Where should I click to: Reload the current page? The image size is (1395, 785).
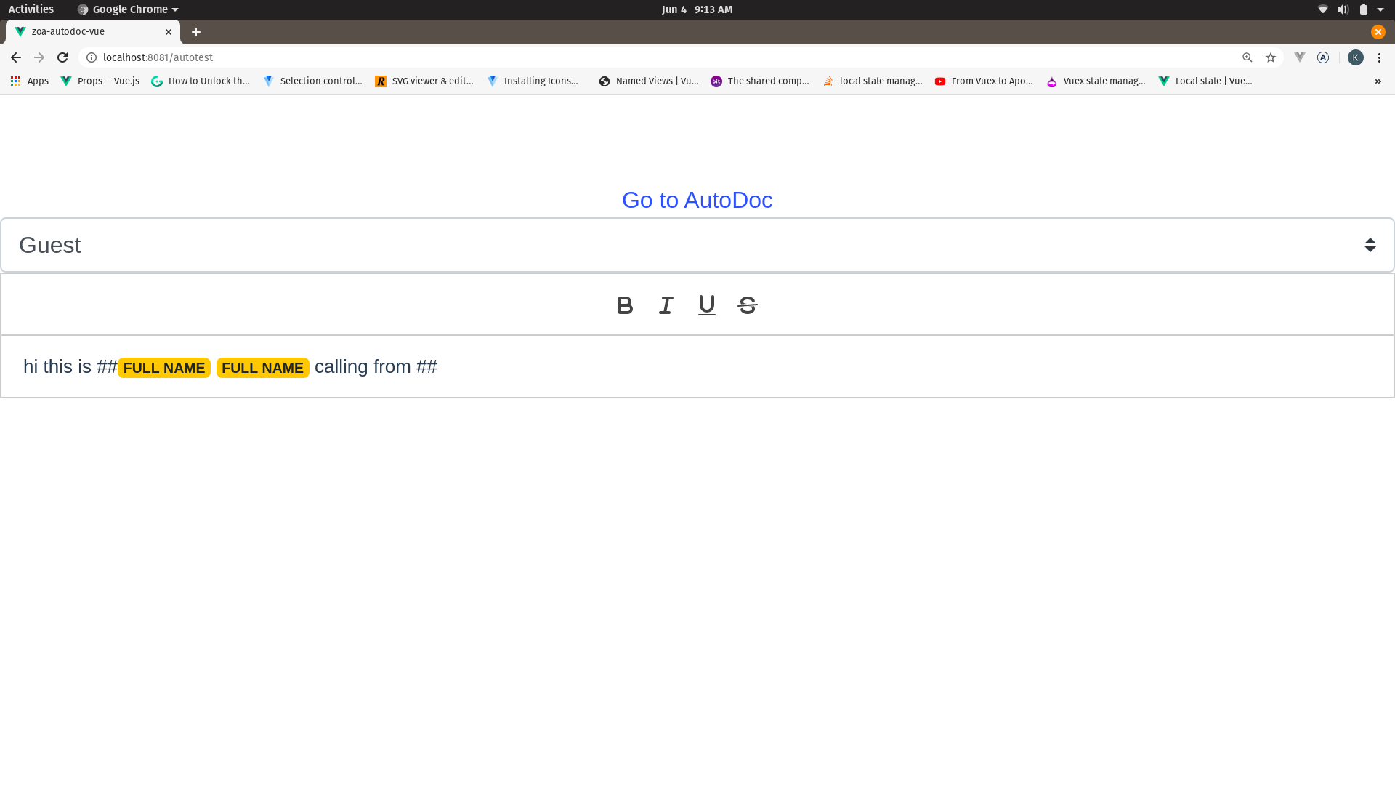[x=62, y=57]
